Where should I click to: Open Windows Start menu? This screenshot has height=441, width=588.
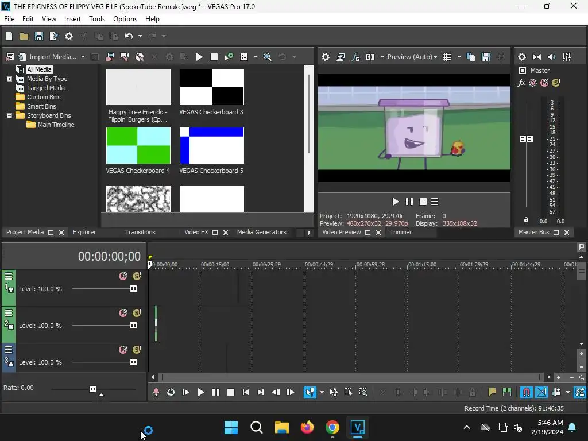231,427
